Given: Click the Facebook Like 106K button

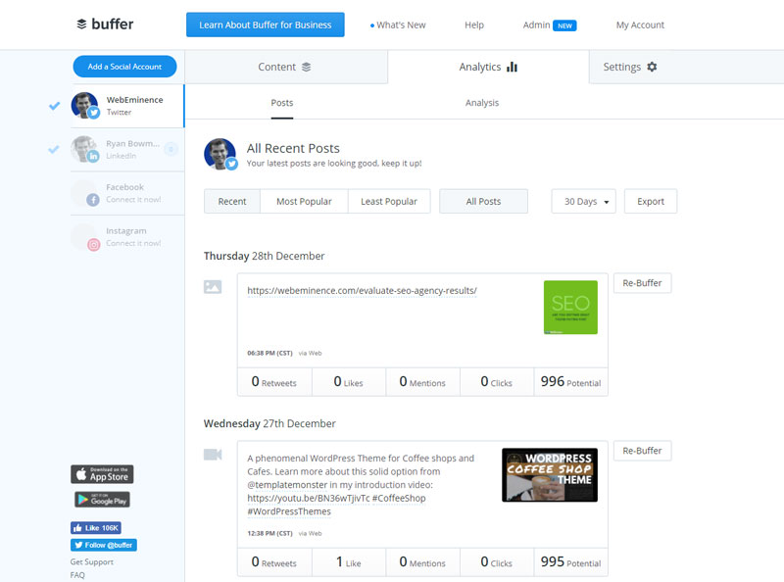Looking at the screenshot, I should pos(95,528).
